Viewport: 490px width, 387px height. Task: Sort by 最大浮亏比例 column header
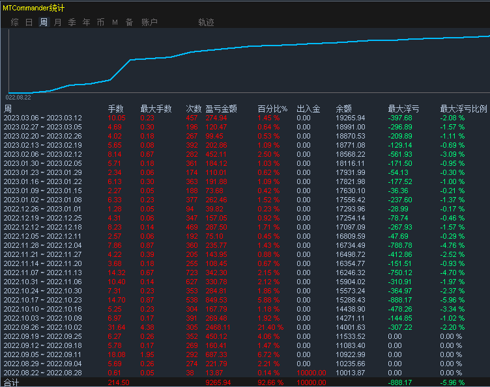(463, 109)
